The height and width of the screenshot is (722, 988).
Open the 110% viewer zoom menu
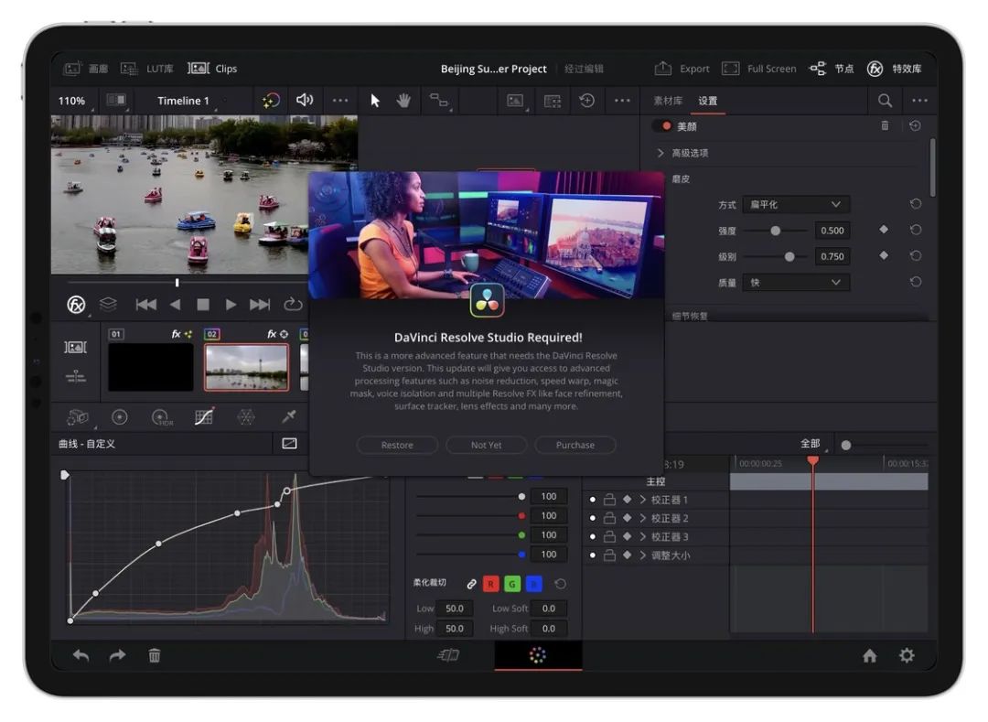point(72,101)
